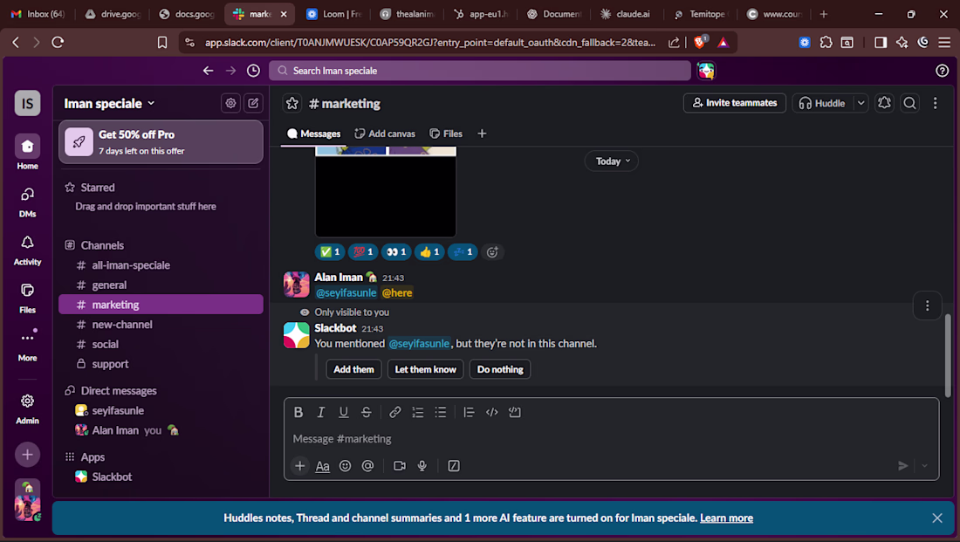
Task: Toggle italic formatting in composer
Action: [321, 412]
